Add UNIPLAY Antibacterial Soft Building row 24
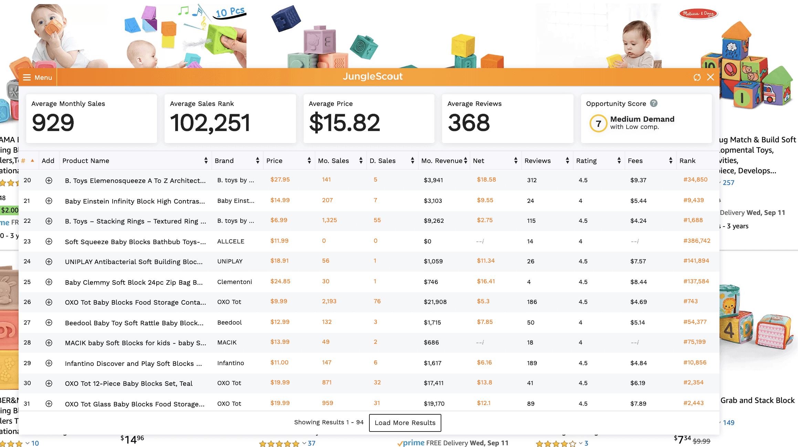The width and height of the screenshot is (798, 447). pyautogui.click(x=49, y=261)
